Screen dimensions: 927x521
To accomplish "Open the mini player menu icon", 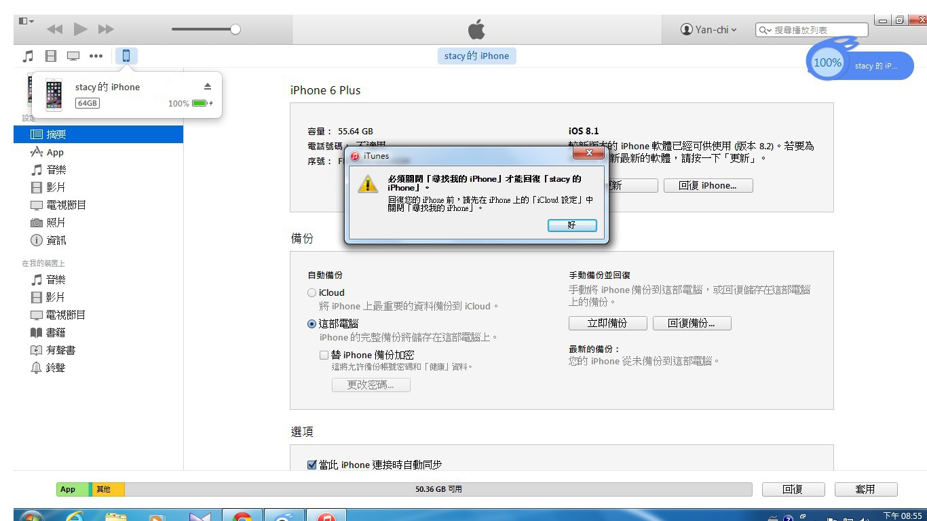I will [26, 22].
